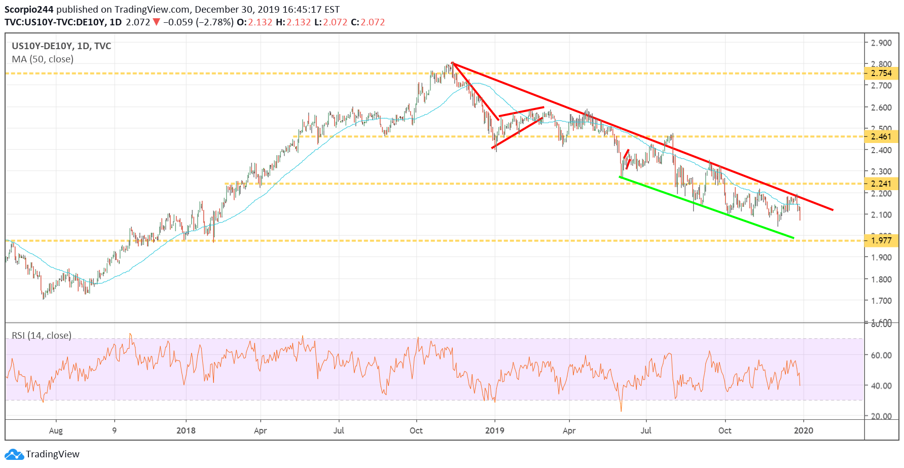Click the 2.900 price axis label

[881, 43]
